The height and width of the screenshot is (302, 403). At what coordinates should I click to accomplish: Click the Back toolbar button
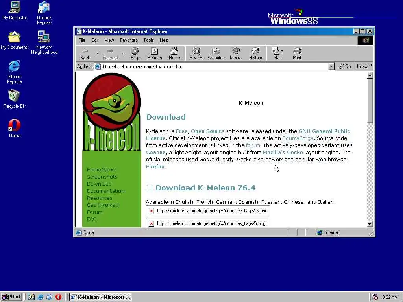click(x=85, y=53)
